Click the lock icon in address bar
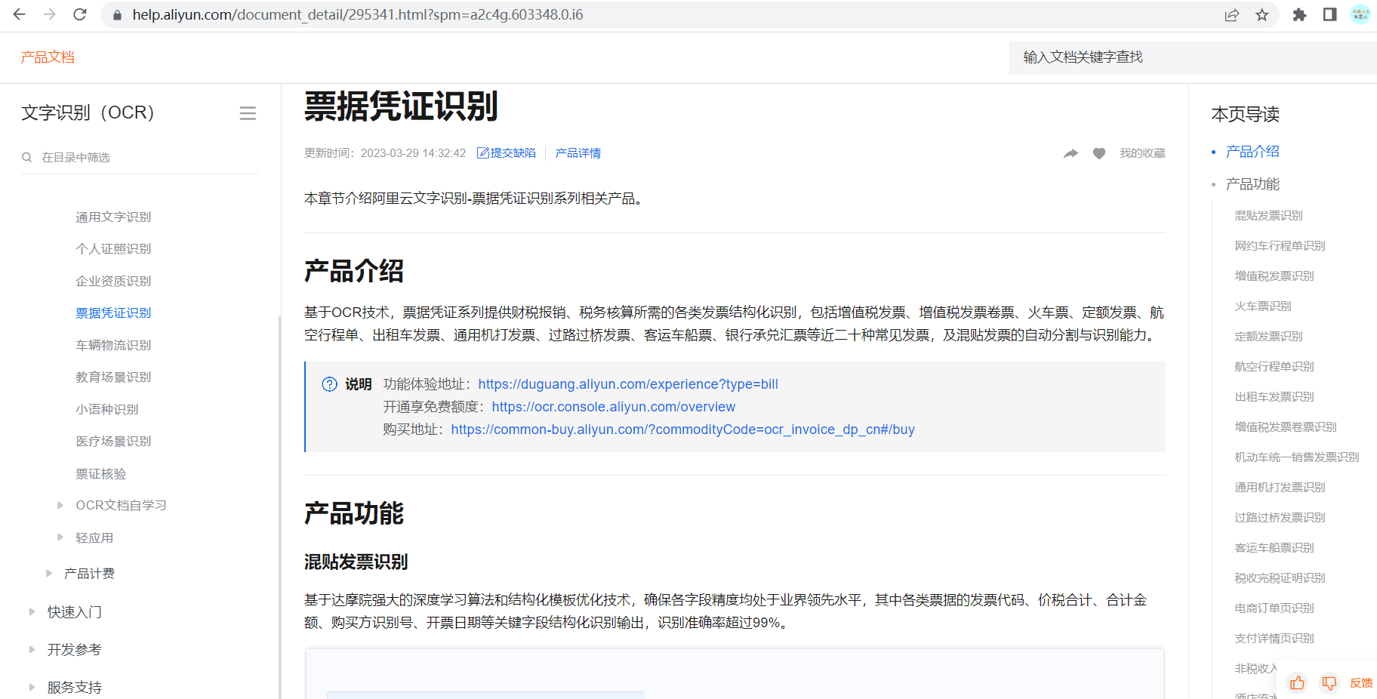This screenshot has width=1377, height=699. coord(117,15)
